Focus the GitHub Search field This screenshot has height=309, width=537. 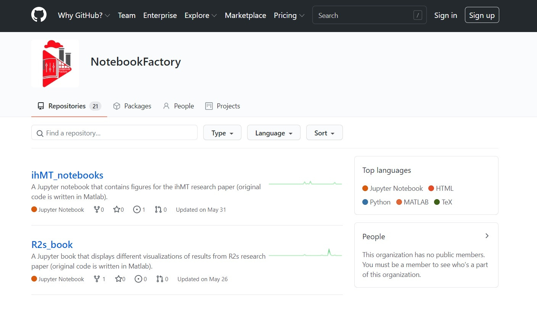click(x=369, y=15)
